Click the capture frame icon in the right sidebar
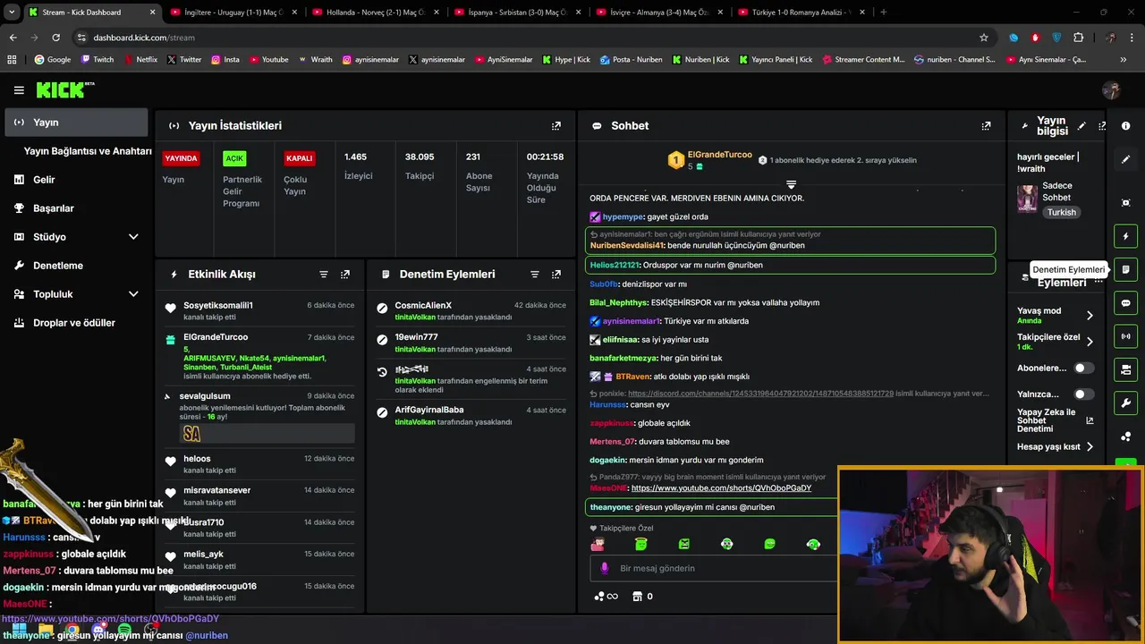Screen dimensions: 1145x644 [1126, 203]
